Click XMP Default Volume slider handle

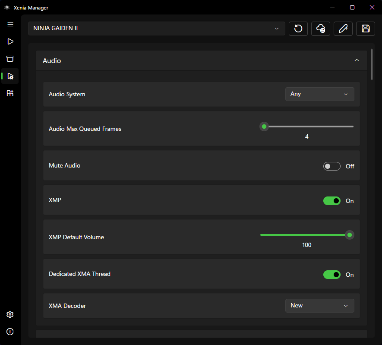pyautogui.click(x=350, y=235)
